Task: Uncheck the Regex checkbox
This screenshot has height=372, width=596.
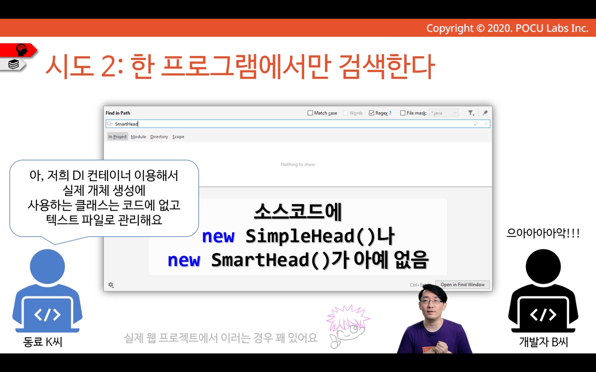Action: [371, 113]
